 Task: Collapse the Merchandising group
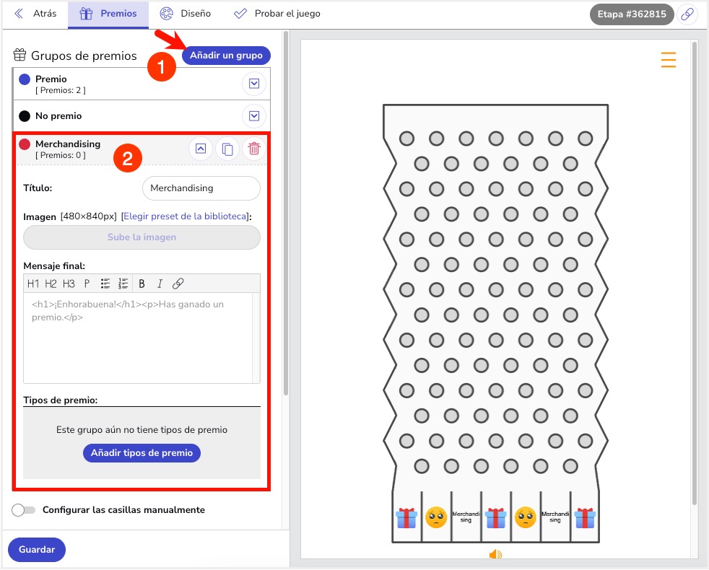(x=201, y=149)
